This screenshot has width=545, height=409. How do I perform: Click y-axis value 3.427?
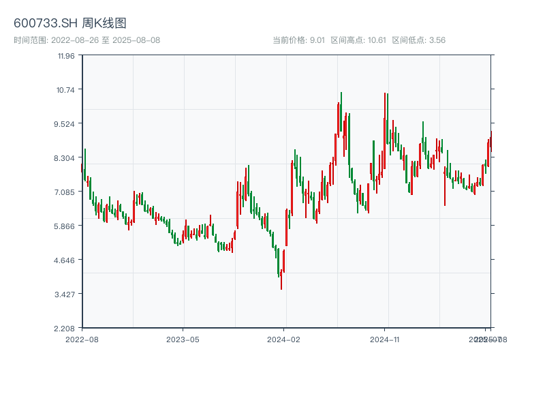[65, 294]
